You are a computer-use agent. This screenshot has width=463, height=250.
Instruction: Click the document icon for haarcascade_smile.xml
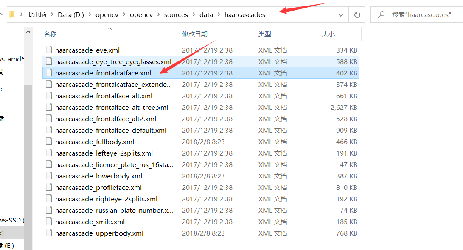click(x=48, y=222)
